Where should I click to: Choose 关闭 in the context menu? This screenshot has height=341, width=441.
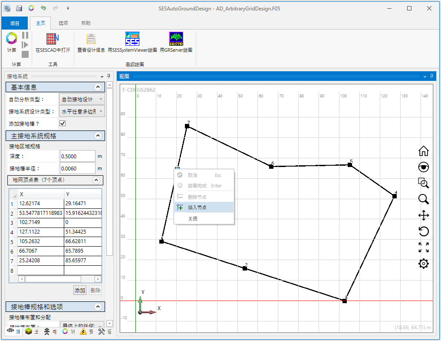[204, 219]
